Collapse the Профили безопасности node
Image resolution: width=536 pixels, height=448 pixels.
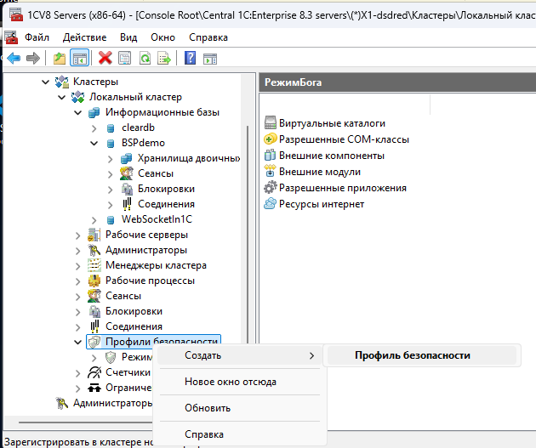[x=78, y=342]
